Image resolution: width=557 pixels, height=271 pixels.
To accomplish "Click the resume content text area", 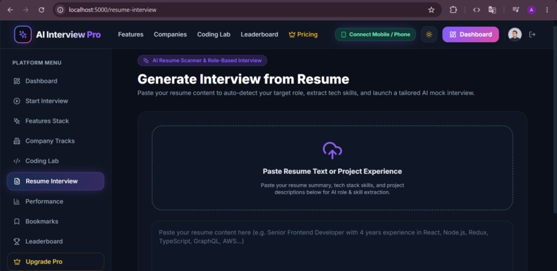I will click(x=332, y=246).
